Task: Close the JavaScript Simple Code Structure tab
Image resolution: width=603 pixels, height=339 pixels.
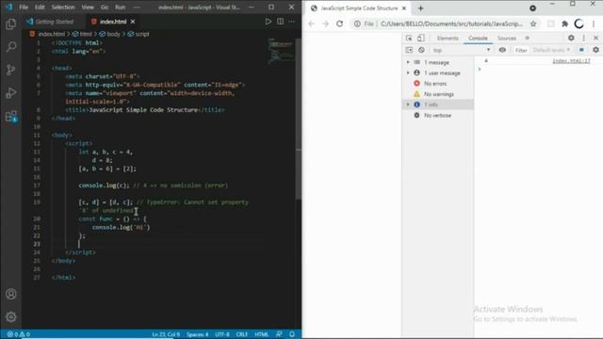Action: (404, 8)
